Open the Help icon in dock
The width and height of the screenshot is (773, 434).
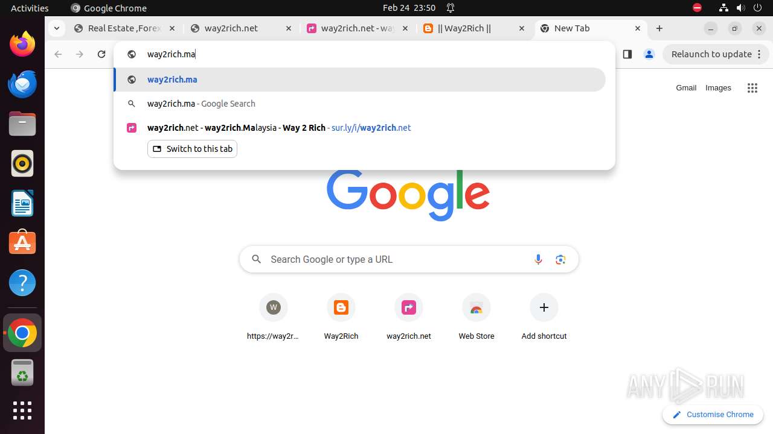(22, 283)
